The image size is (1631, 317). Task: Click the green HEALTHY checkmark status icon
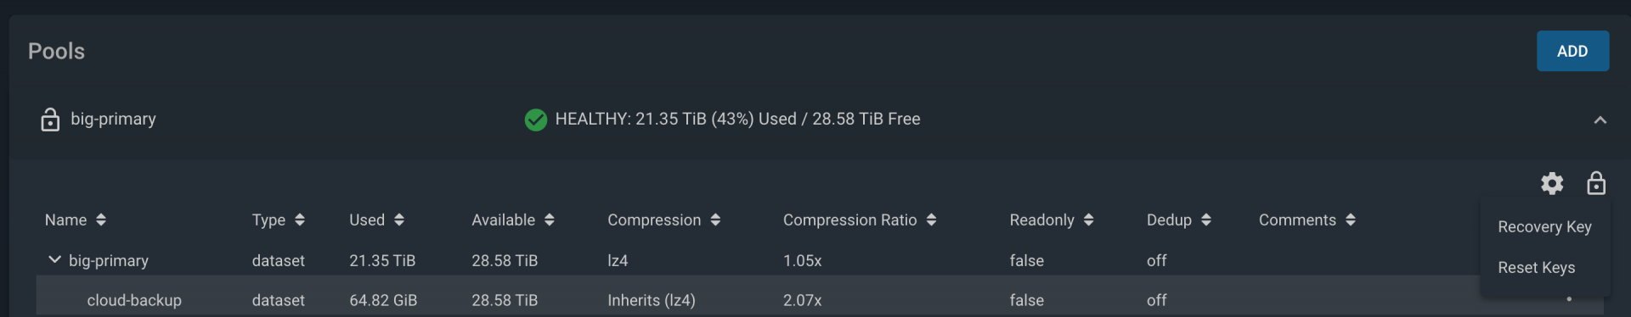point(536,120)
